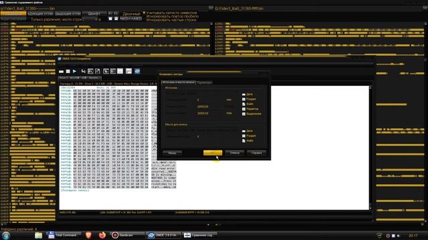The image size is (428, 240).
Task: Click the magnifier search icon in DMDE toolbar
Action: pos(91,71)
